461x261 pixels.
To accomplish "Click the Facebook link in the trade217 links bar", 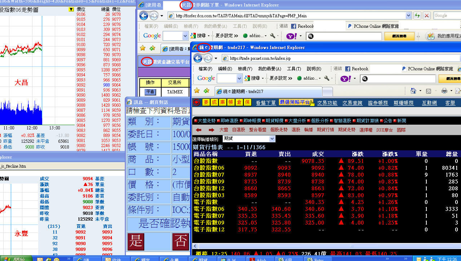I will coord(357,69).
